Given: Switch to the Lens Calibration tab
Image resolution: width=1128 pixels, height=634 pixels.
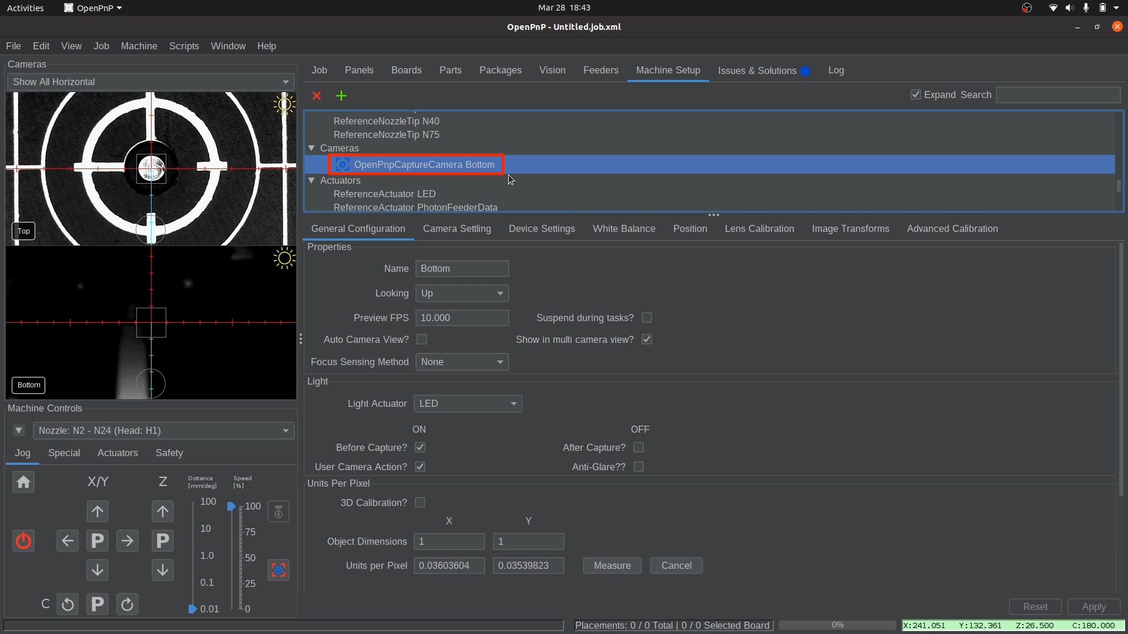Looking at the screenshot, I should pos(759,229).
